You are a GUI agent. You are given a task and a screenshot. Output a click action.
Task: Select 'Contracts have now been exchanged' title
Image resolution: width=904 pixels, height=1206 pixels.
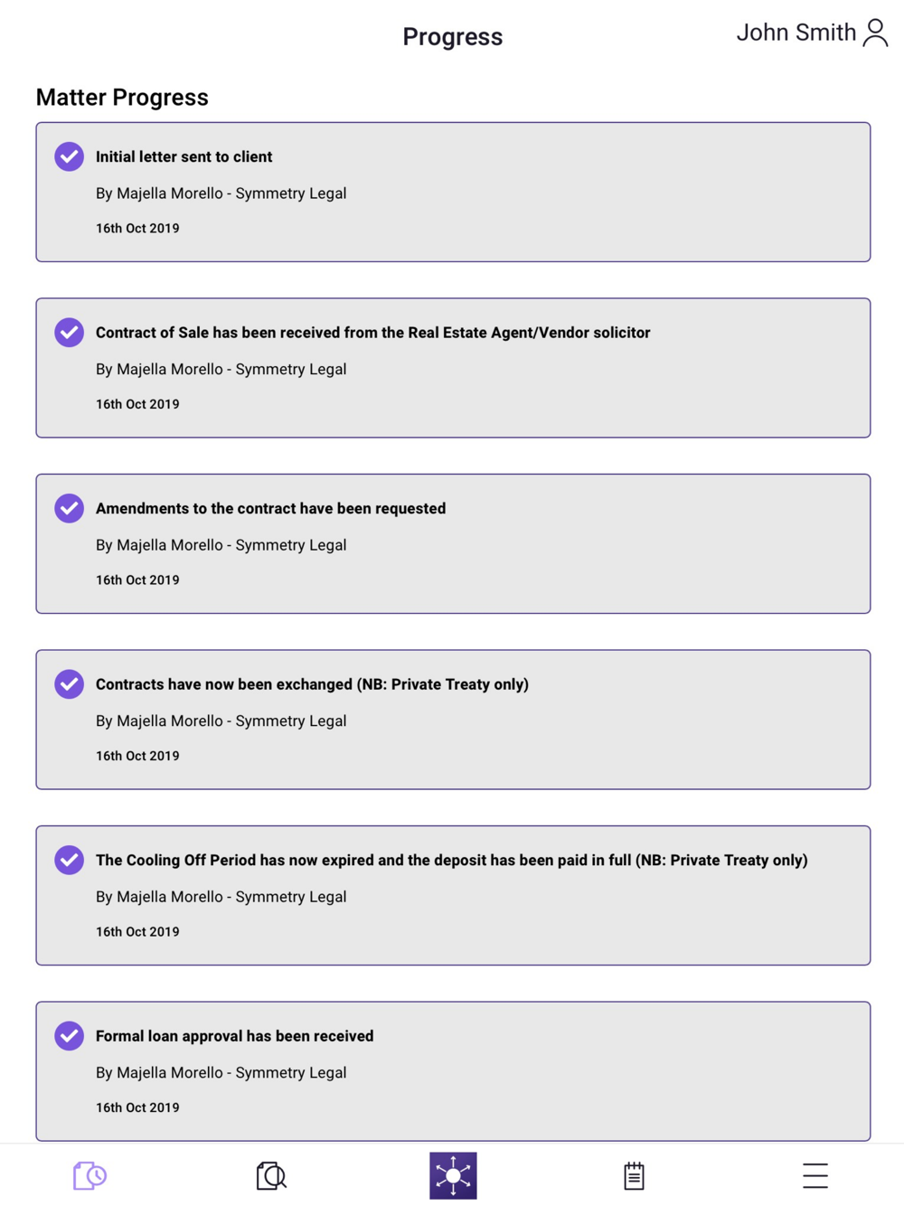[312, 684]
